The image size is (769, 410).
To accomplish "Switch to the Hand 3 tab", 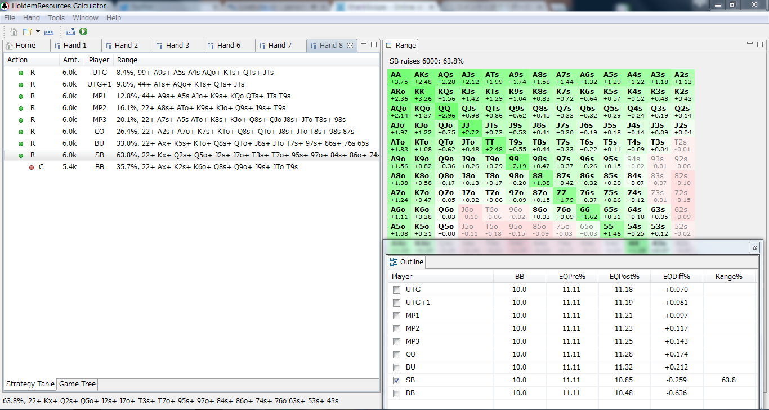I will pyautogui.click(x=177, y=46).
